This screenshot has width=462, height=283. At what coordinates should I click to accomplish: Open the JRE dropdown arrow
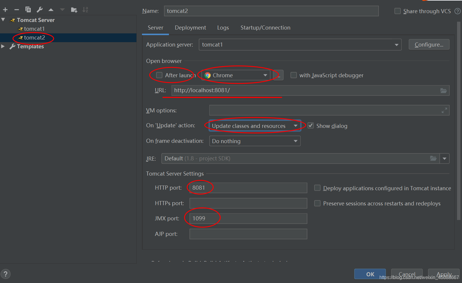pos(444,158)
